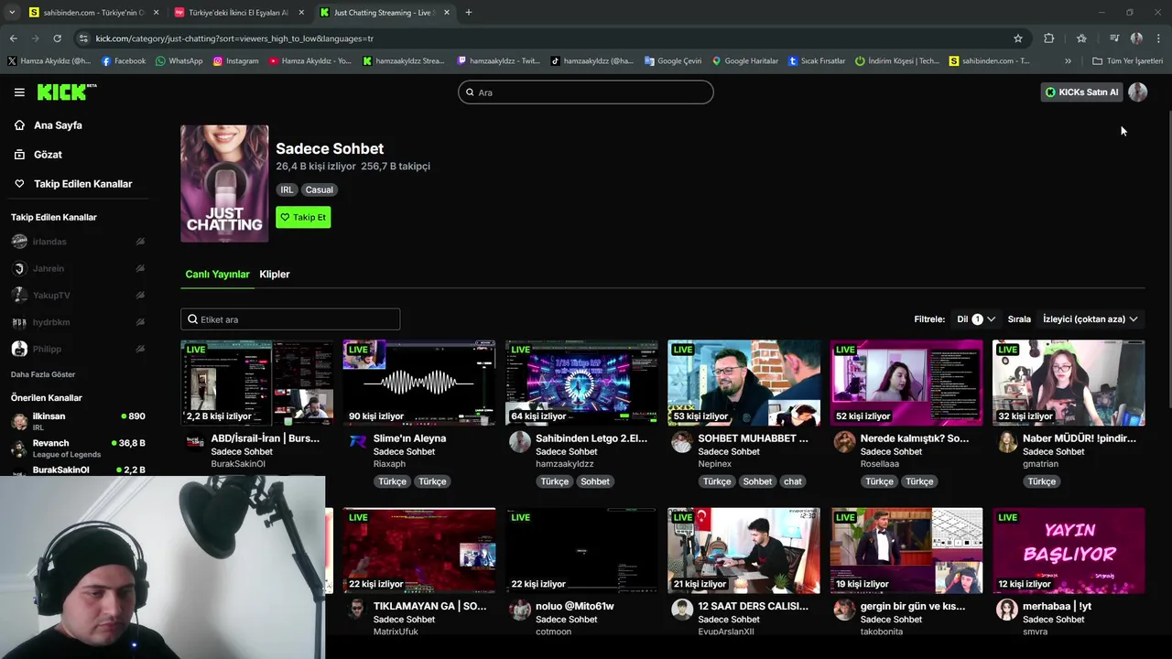Click the Just Chatting category cover image
Image resolution: width=1172 pixels, height=659 pixels.
[x=224, y=183]
